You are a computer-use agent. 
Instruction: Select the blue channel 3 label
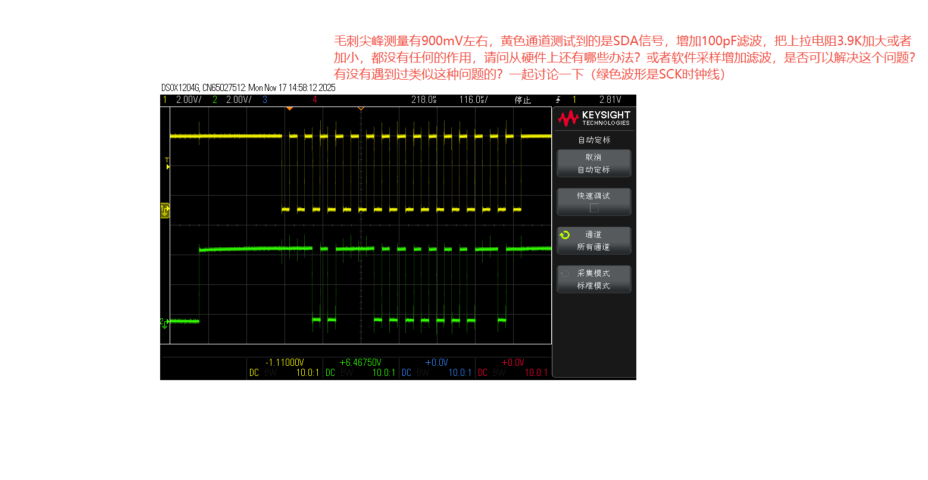pyautogui.click(x=265, y=100)
